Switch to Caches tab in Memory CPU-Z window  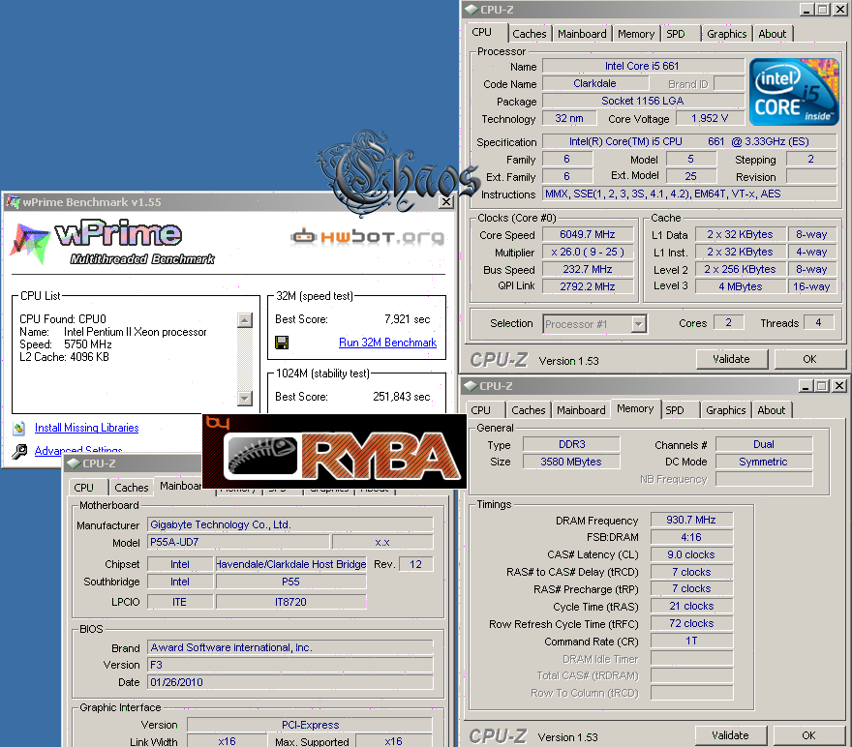[529, 410]
